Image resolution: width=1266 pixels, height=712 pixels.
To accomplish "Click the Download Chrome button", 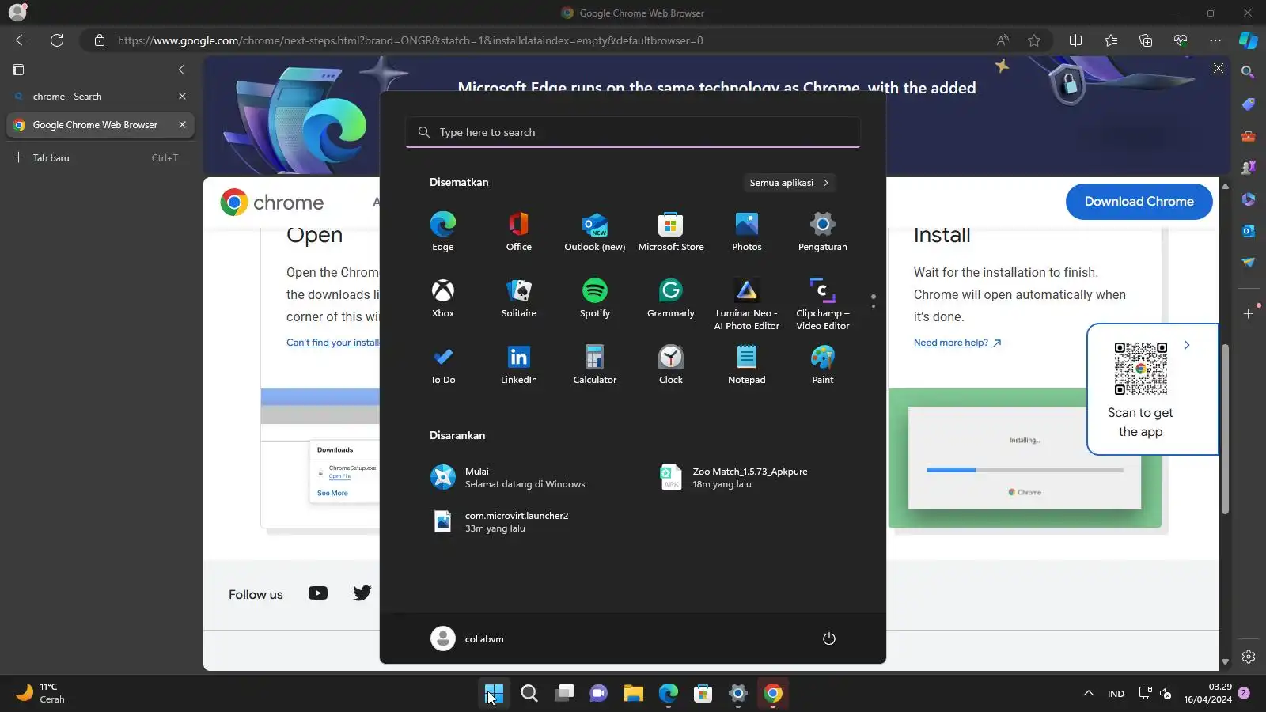I will 1139,202.
